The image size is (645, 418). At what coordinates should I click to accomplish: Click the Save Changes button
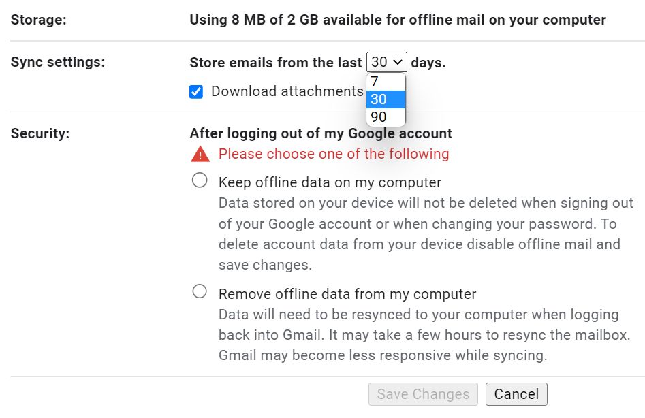pos(422,393)
